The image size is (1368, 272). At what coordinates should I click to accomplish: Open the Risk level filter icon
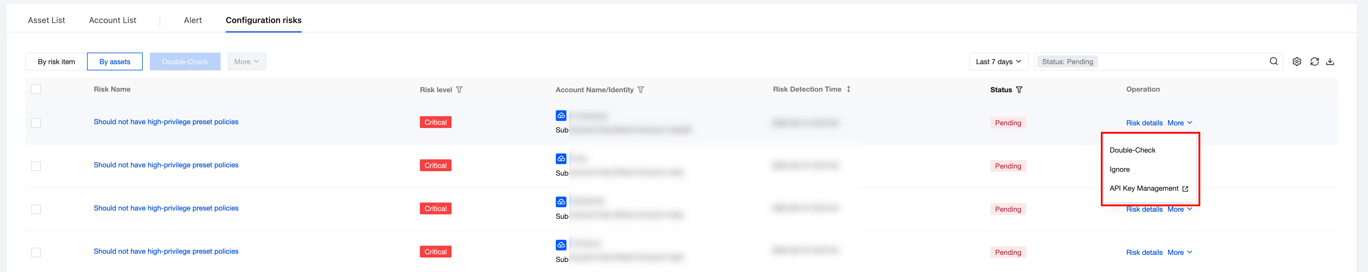point(459,90)
